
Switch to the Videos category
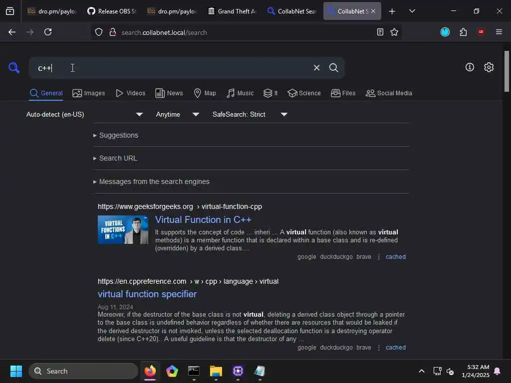[x=130, y=93]
